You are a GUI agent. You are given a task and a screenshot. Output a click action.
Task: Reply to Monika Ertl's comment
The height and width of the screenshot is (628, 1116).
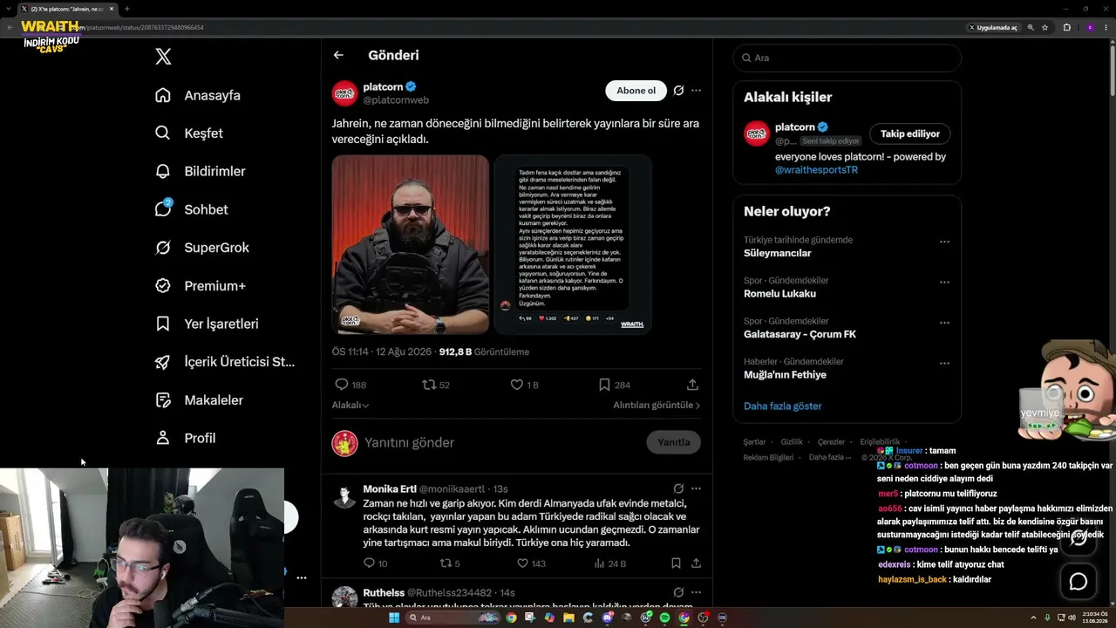coord(376,563)
